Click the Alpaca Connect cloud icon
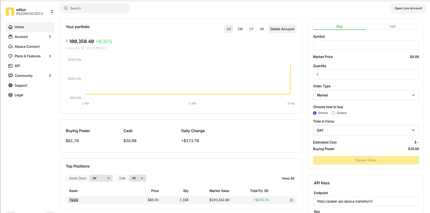 (11, 46)
